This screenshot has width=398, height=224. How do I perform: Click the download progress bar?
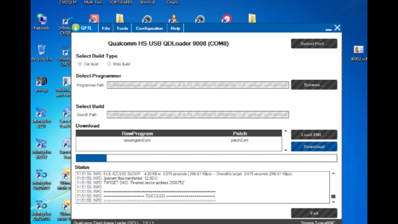[206, 158]
